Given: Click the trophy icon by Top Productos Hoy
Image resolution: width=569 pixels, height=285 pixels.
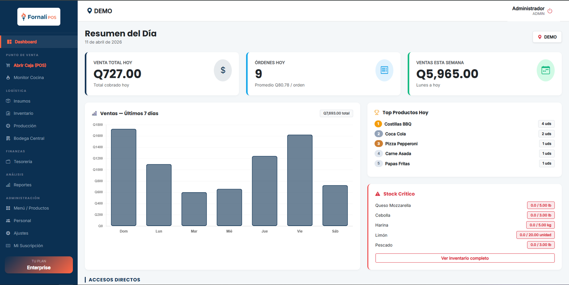Looking at the screenshot, I should [377, 113].
